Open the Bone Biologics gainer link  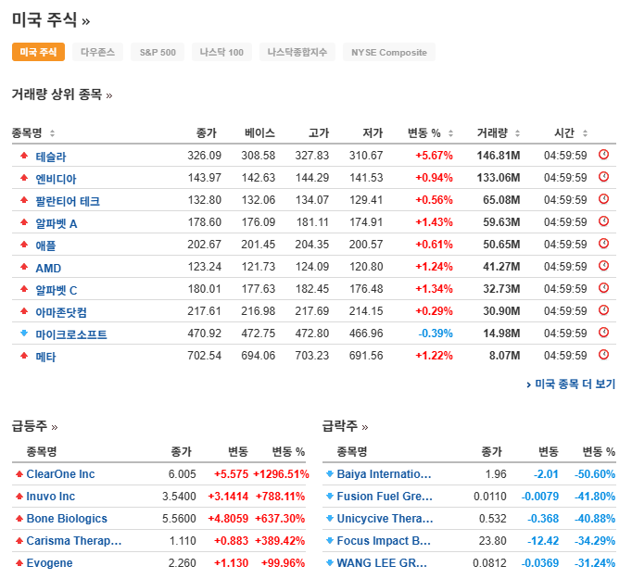[x=67, y=518]
